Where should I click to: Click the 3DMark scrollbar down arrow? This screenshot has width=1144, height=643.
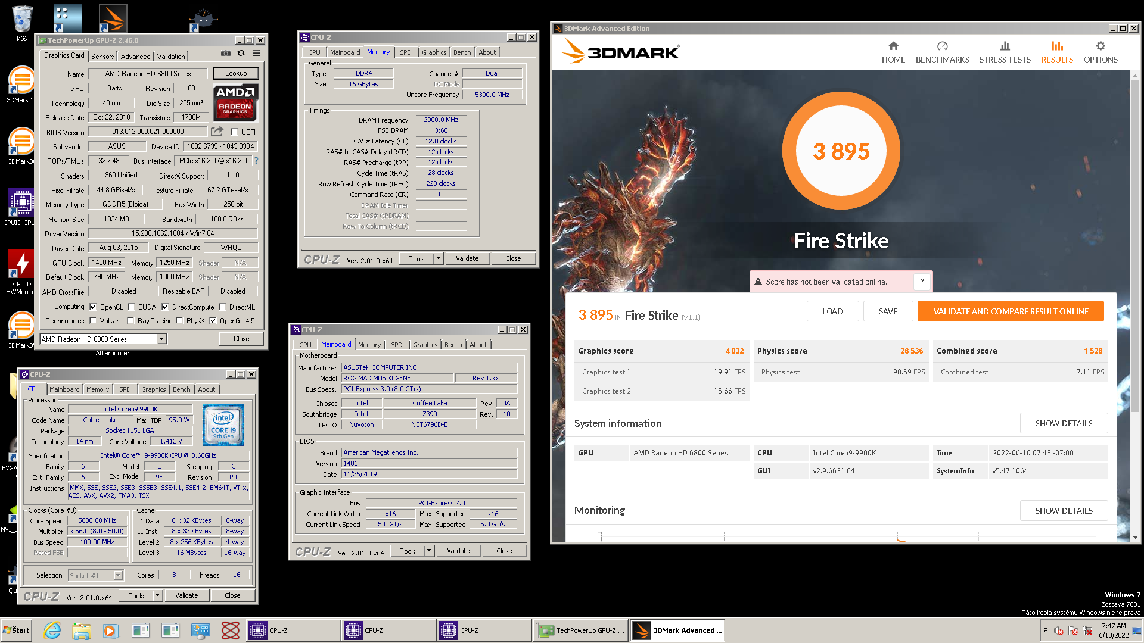pyautogui.click(x=1135, y=538)
